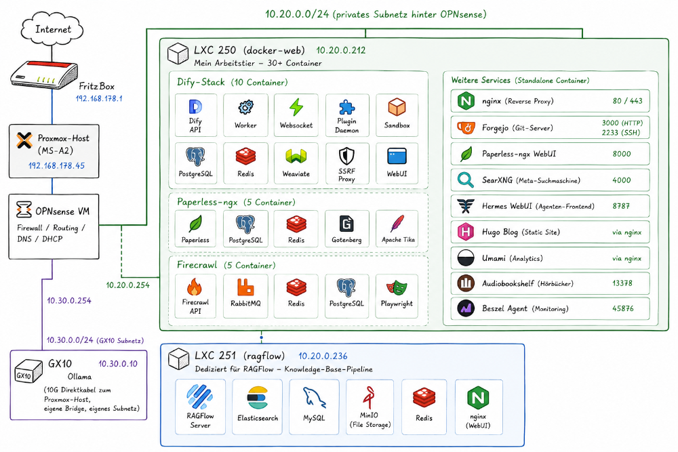The image size is (678, 452).
Task: Select the RabbitMQ icon in Firecrawl
Action: [245, 287]
